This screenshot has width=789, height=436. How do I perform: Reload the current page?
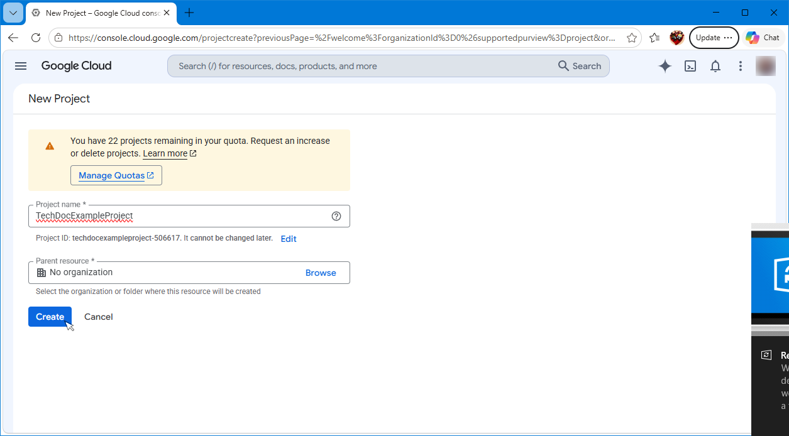[x=36, y=38]
